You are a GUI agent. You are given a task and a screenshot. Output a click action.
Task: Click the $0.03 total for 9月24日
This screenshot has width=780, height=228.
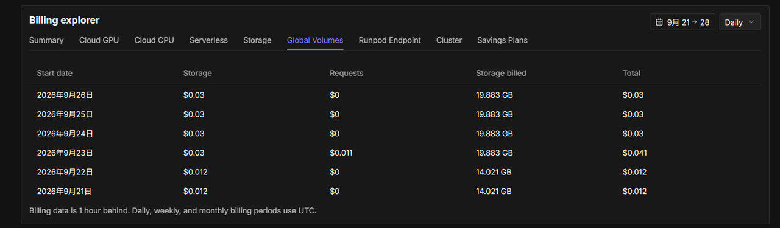pyautogui.click(x=633, y=133)
